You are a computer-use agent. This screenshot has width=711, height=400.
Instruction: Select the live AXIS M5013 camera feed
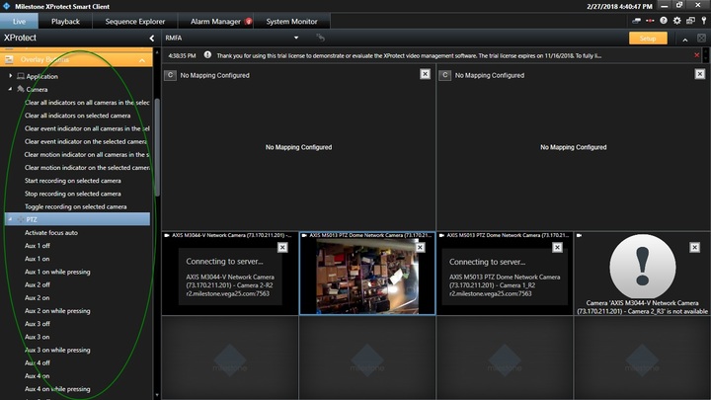(x=366, y=276)
